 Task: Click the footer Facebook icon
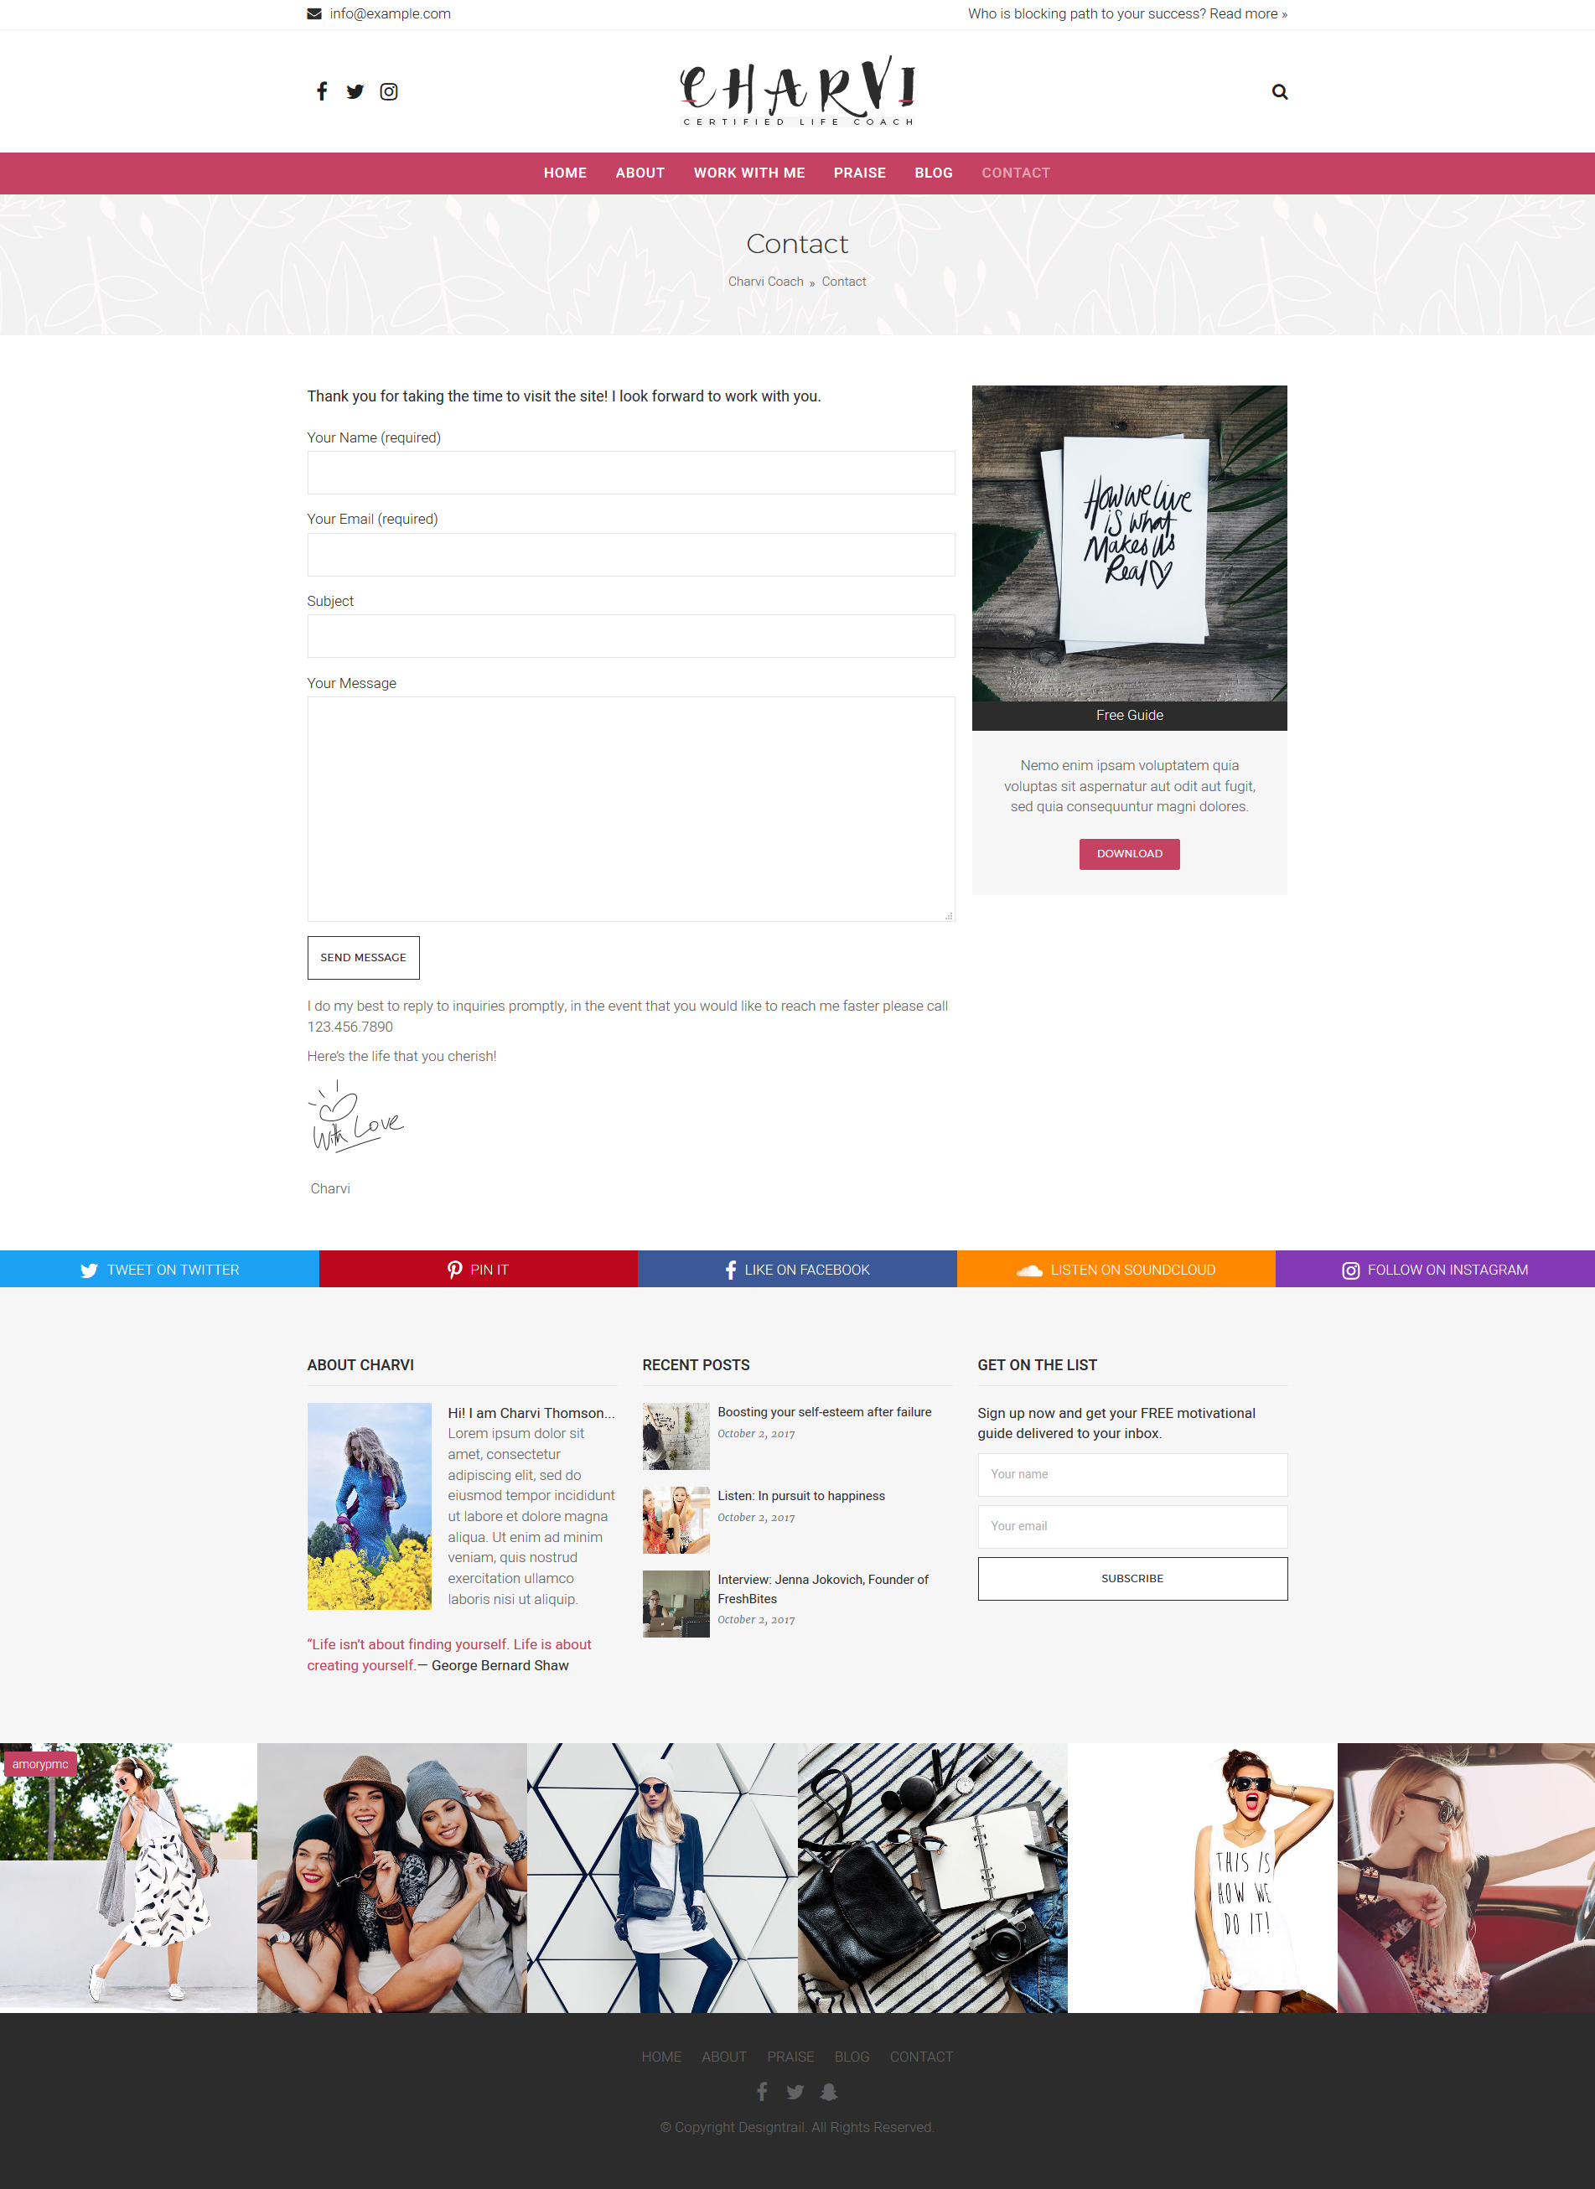(762, 2092)
